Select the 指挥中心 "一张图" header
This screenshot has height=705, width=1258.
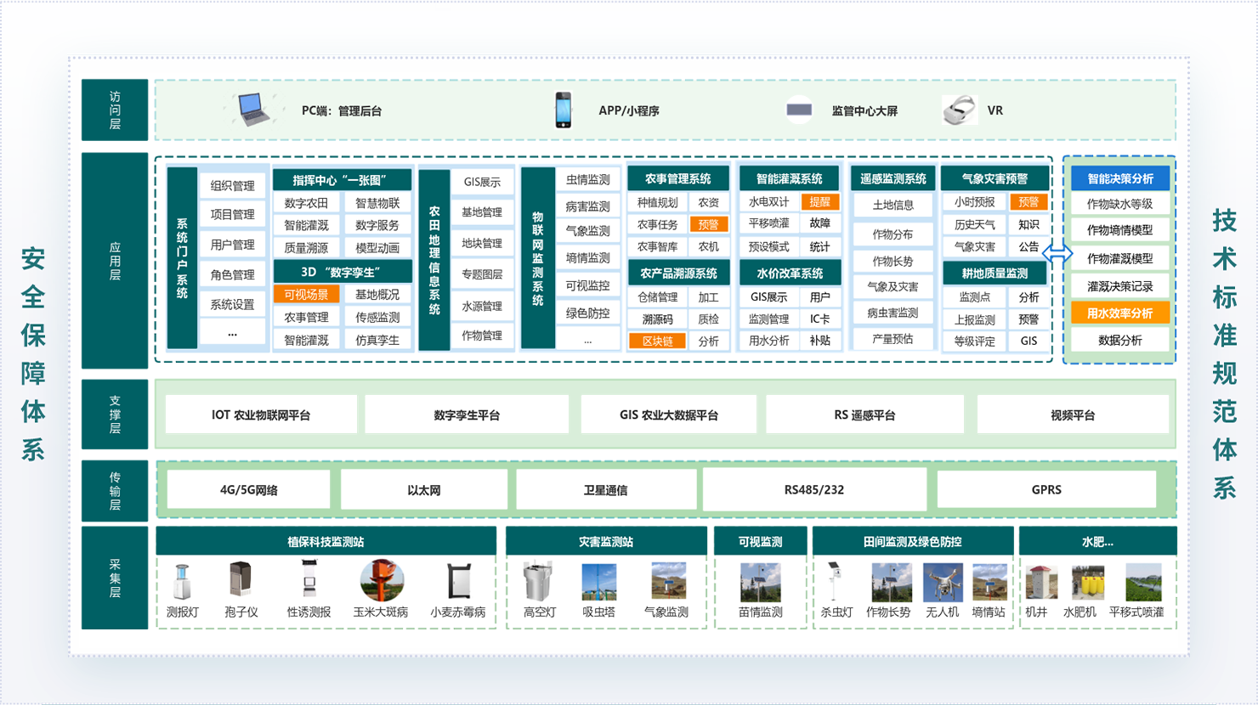(x=342, y=180)
